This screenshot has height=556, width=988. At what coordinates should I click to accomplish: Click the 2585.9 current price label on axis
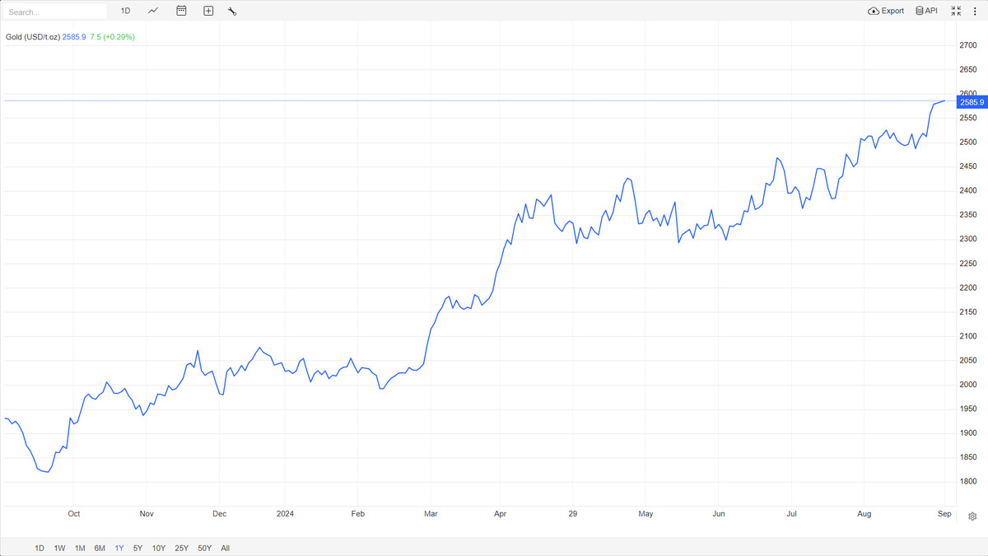[972, 101]
